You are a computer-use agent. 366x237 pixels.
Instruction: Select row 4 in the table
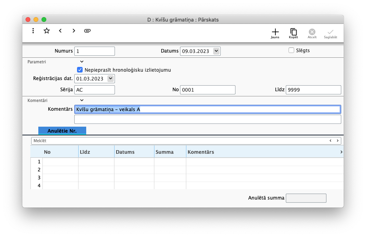(x=187, y=186)
